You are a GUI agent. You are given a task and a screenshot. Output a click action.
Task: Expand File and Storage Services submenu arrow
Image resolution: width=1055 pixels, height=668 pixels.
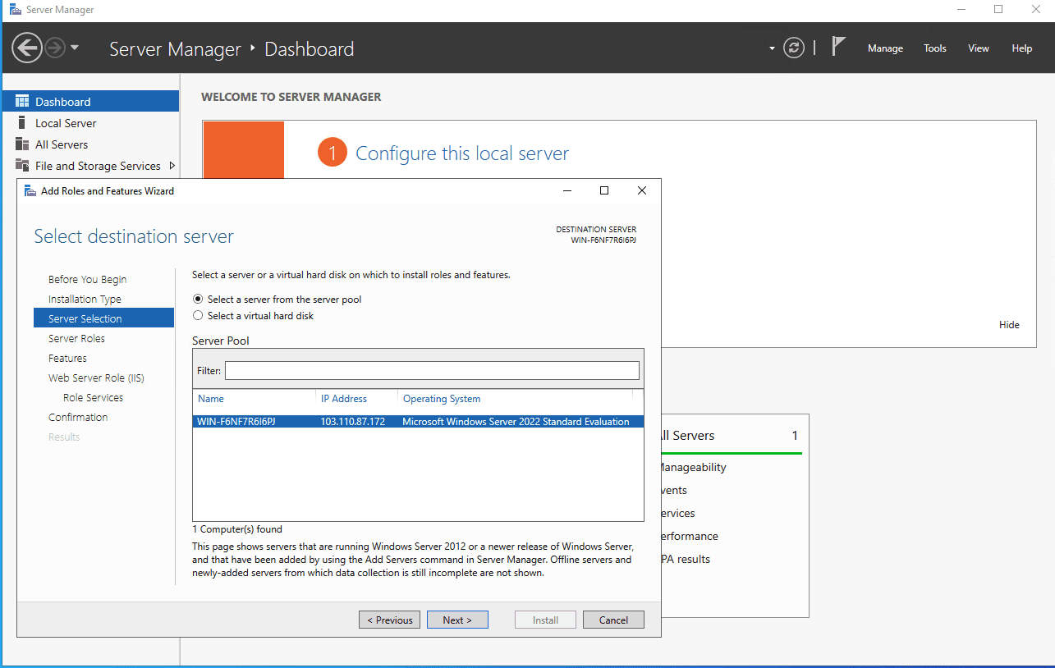tap(172, 166)
